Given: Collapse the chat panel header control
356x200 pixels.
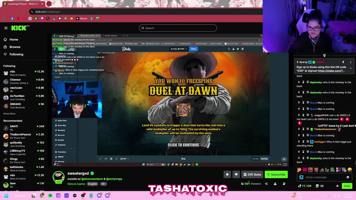Looking at the screenshot, I should (324, 56).
